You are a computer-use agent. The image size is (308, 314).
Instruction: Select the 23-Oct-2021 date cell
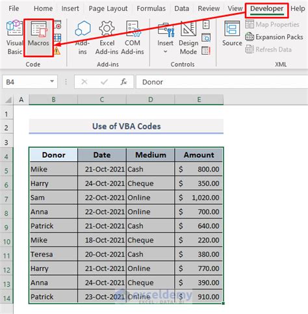[x=102, y=296]
